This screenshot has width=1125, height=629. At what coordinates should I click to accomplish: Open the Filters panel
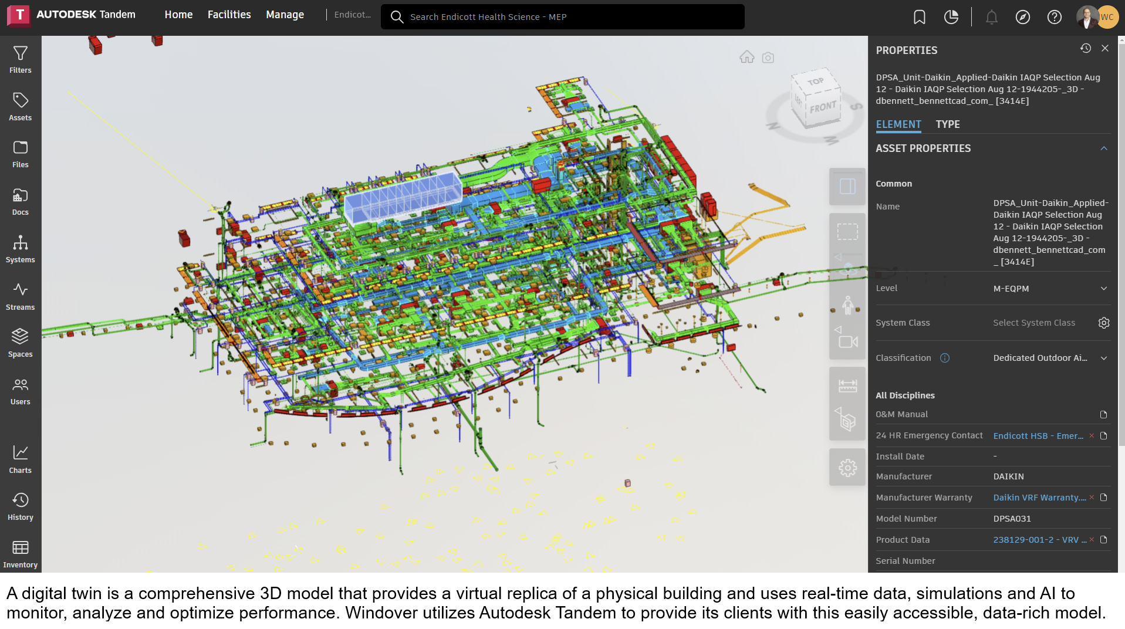coord(20,59)
